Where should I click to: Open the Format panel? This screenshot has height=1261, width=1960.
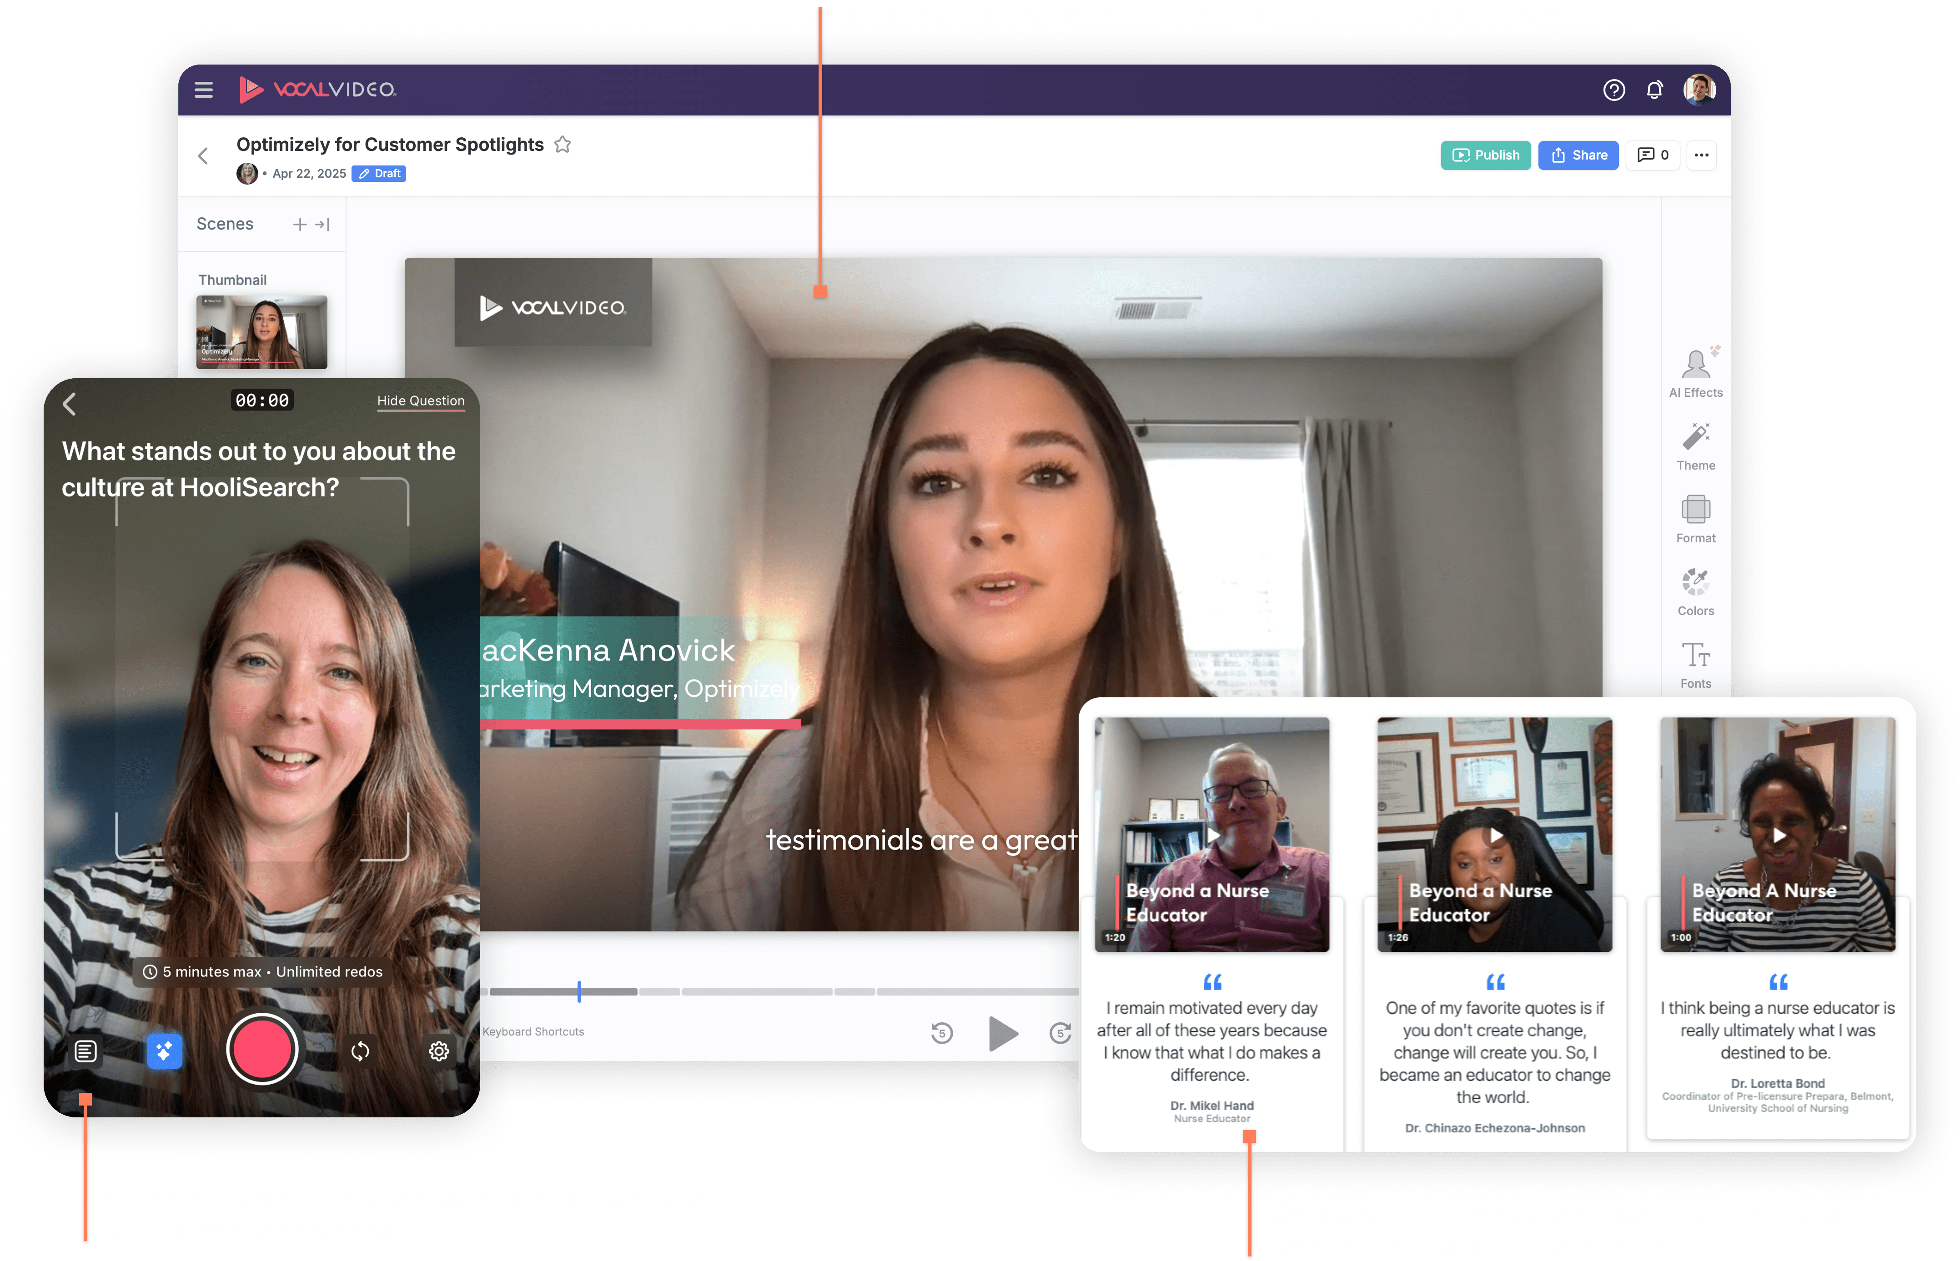pyautogui.click(x=1696, y=519)
